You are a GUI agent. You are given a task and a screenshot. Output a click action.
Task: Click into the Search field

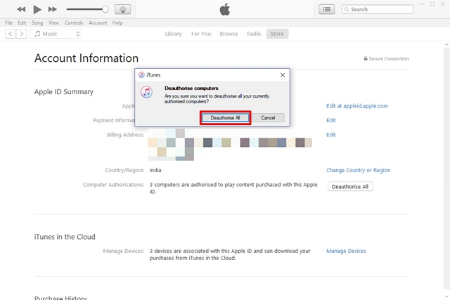click(378, 9)
